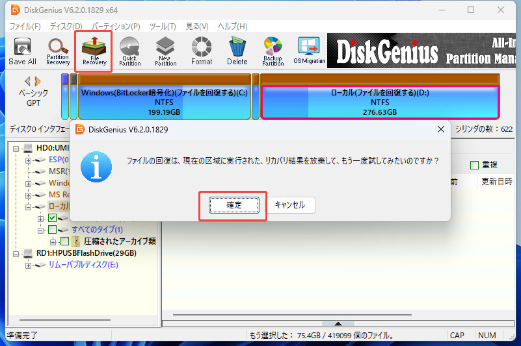
Task: Open the Partition Recovery tool
Action: (58, 51)
